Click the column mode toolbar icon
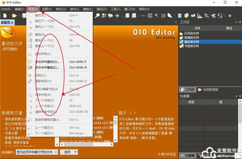The width and height of the screenshot is (242, 159). pyautogui.click(x=163, y=16)
